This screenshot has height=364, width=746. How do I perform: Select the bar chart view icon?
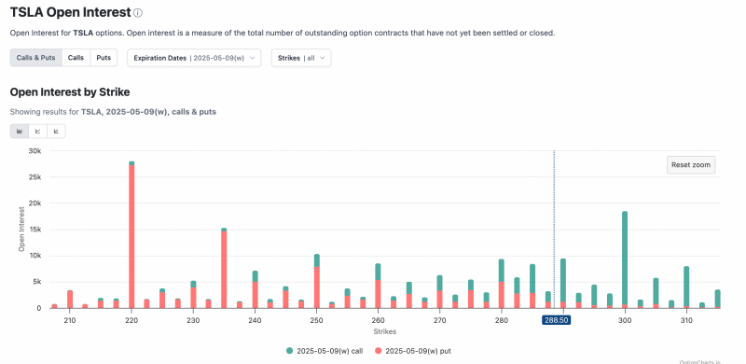tap(20, 131)
